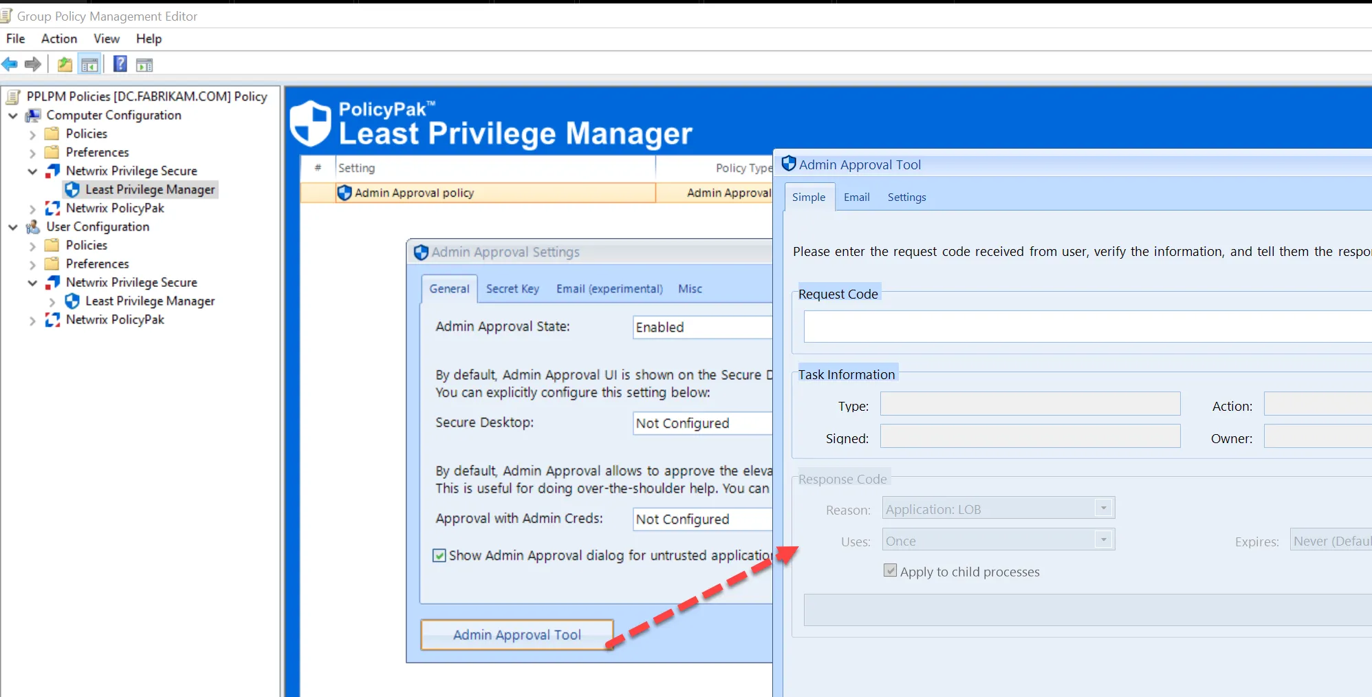Switch to the Email tab
Screen dimensions: 1372x697
[856, 197]
